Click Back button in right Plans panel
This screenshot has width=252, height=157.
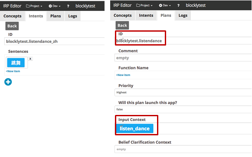(x=122, y=25)
